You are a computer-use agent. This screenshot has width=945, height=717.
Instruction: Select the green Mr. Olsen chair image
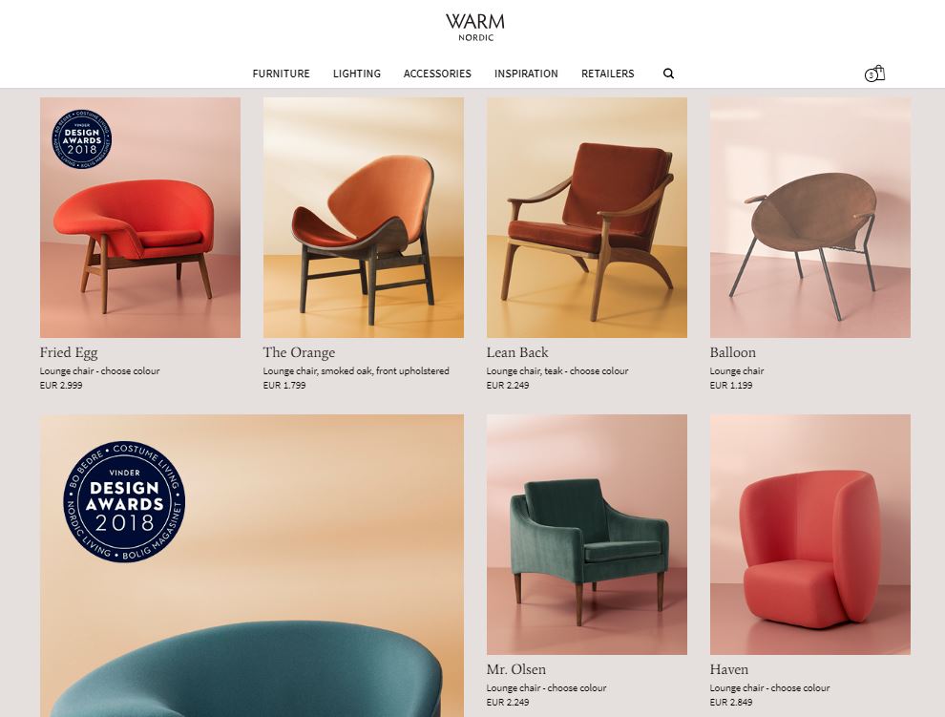click(586, 535)
